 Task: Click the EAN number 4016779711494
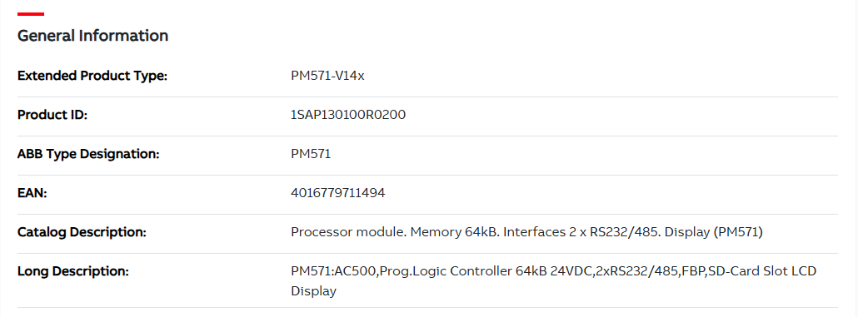point(338,194)
